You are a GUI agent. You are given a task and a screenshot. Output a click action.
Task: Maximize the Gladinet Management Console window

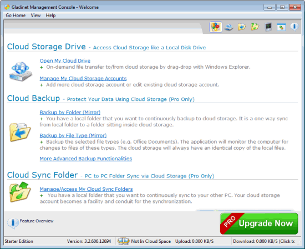click(282, 7)
